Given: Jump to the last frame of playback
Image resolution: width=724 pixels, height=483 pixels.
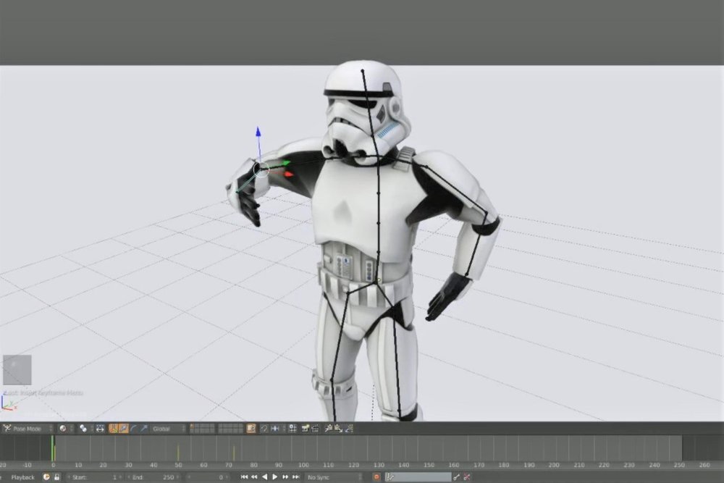Looking at the screenshot, I should click(295, 477).
